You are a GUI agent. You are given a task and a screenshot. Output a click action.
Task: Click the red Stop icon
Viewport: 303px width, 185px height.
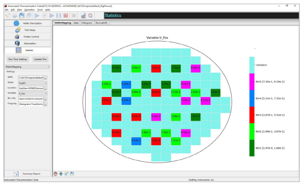tap(66, 15)
